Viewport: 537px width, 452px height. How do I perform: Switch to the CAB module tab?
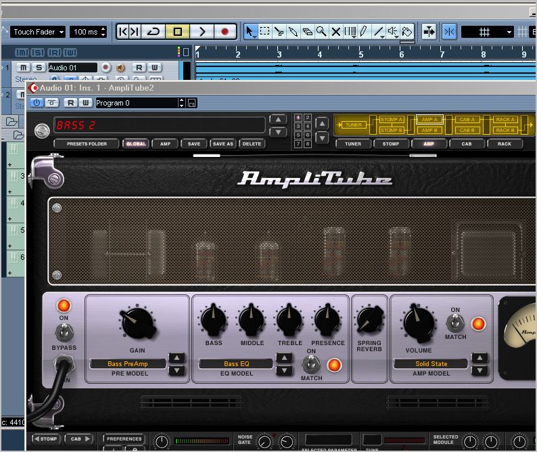[x=467, y=143]
